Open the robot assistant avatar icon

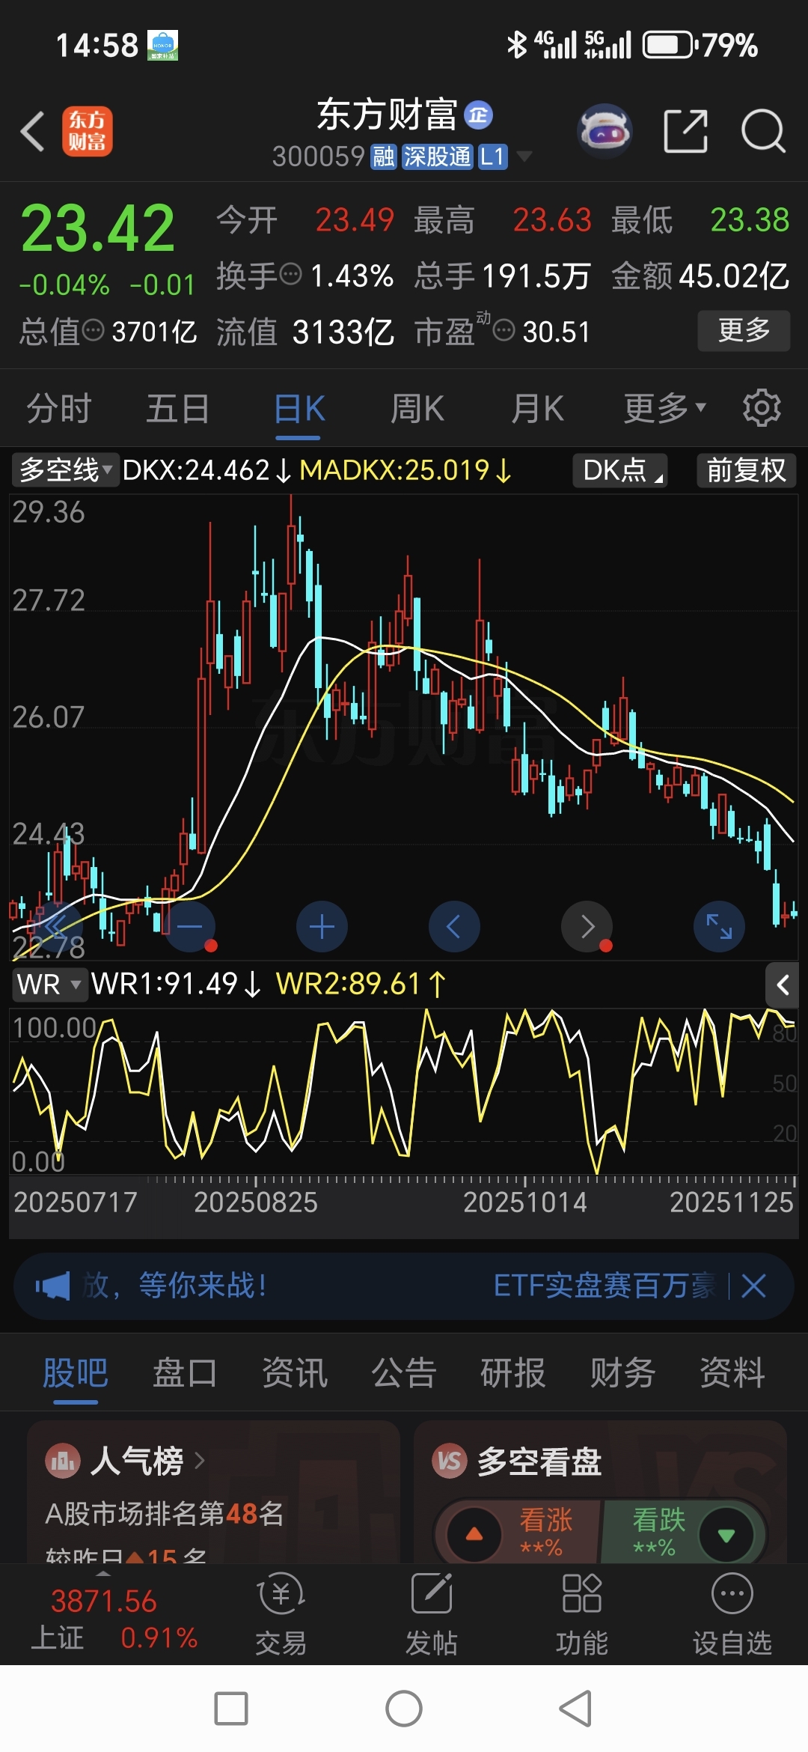click(x=605, y=131)
